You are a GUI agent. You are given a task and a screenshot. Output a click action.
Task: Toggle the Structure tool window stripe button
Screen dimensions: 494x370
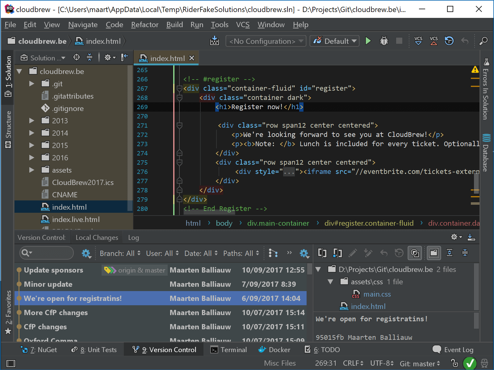point(8,129)
